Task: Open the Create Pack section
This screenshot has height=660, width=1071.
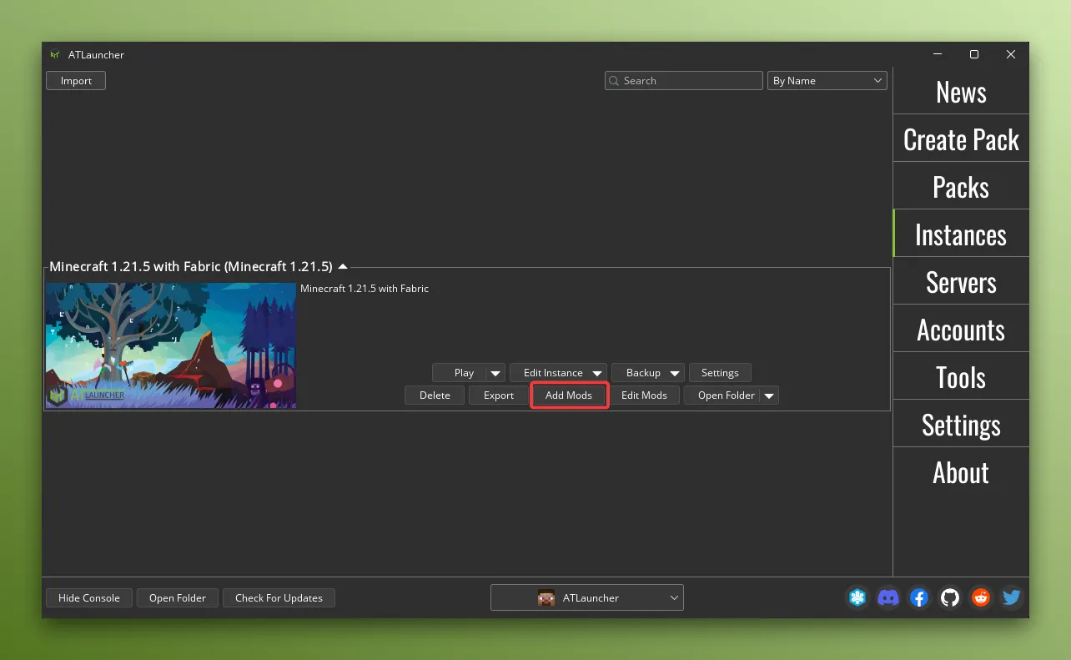Action: pyautogui.click(x=961, y=139)
